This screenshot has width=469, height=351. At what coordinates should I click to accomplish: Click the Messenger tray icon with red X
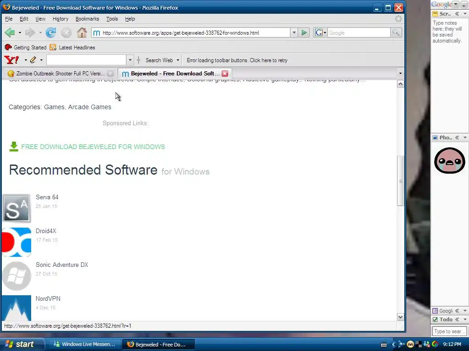pyautogui.click(x=426, y=345)
